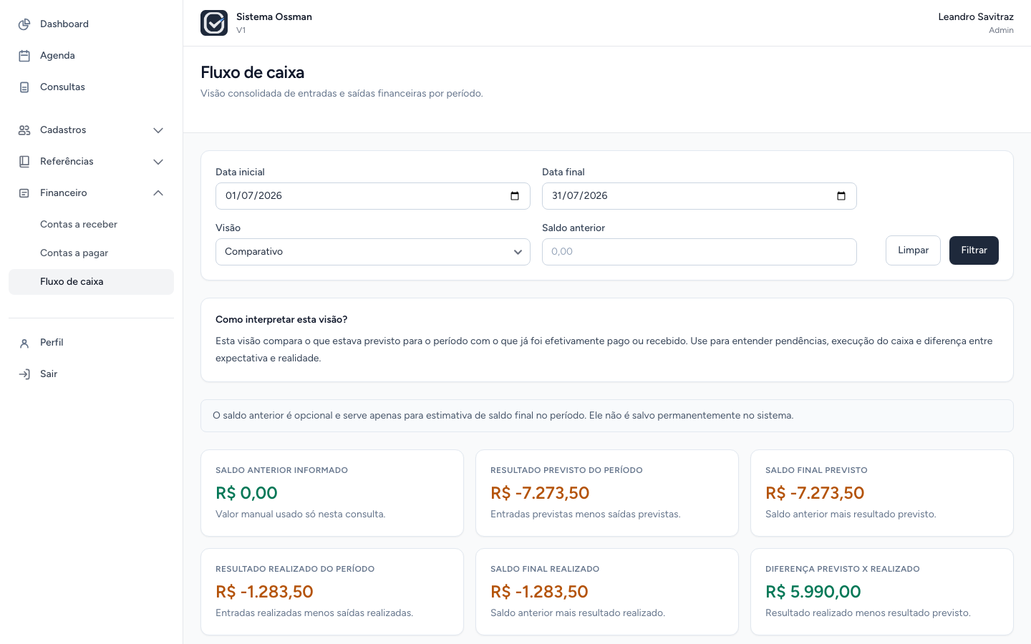This screenshot has height=644, width=1031.
Task: Click the Perfil user icon
Action: click(x=24, y=343)
